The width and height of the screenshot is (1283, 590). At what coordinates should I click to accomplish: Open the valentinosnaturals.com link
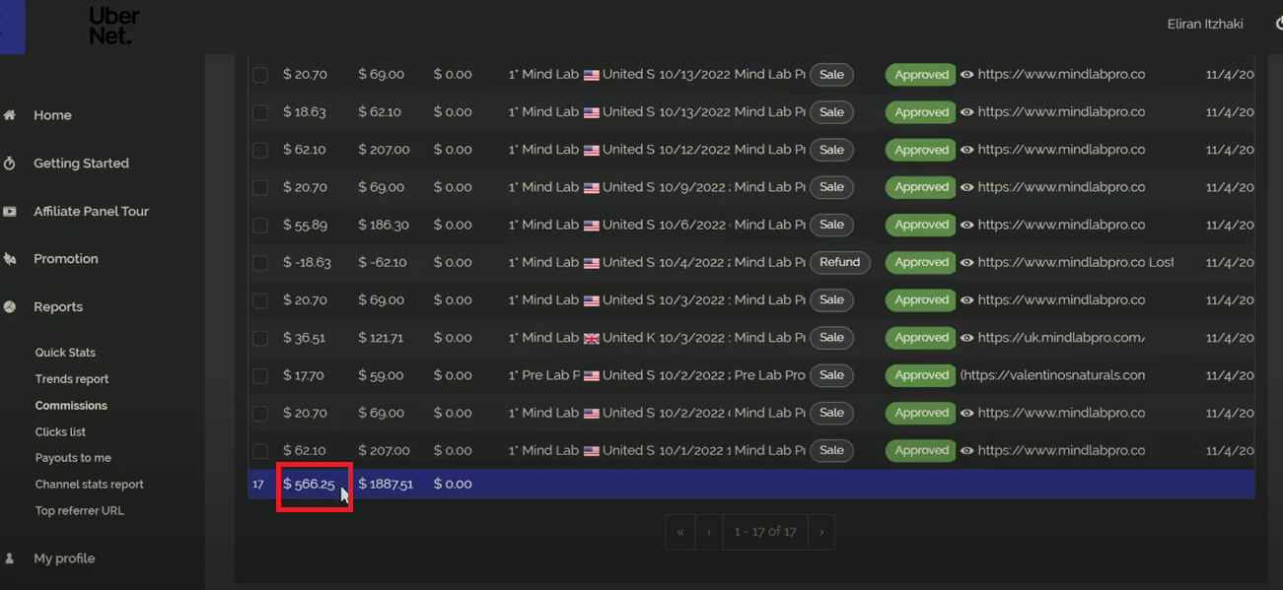(x=1052, y=375)
